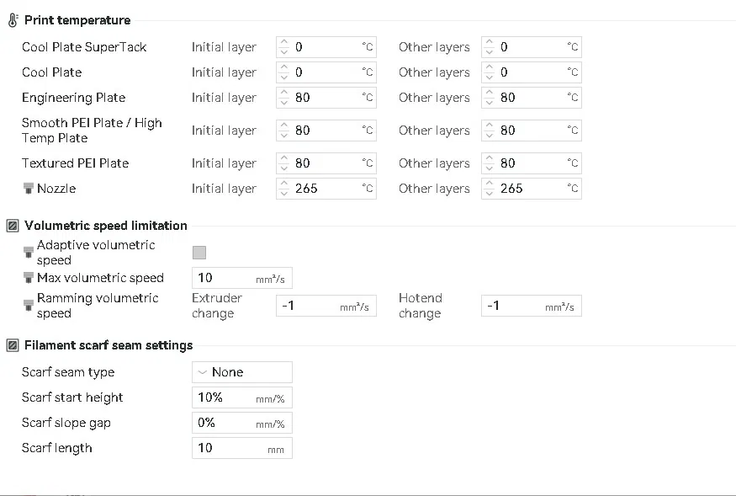Image resolution: width=736 pixels, height=496 pixels.
Task: Click the icon beside Max volumetric speed
Action: tap(28, 278)
